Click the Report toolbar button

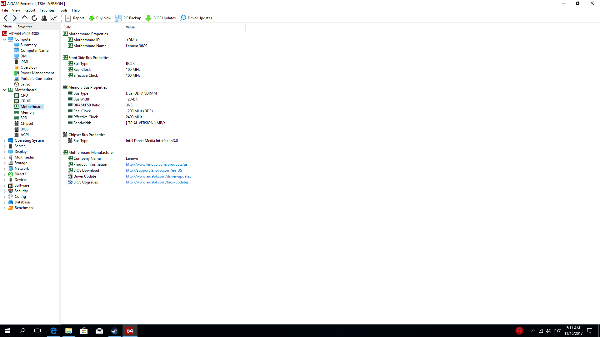click(75, 18)
